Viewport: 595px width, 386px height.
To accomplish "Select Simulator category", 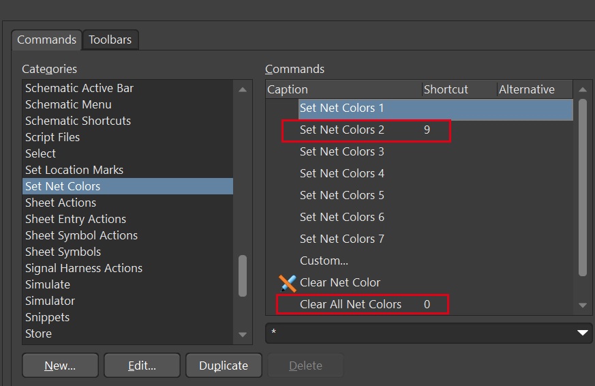I will point(127,301).
